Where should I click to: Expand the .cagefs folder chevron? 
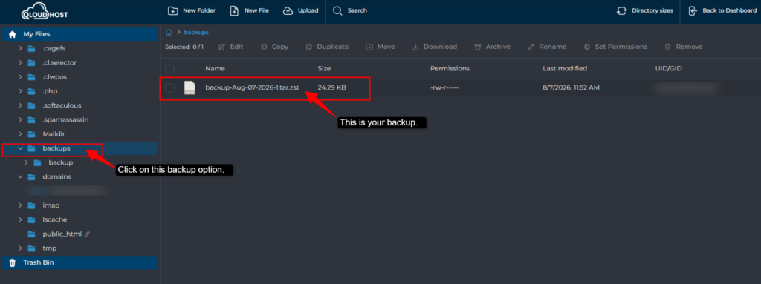click(20, 48)
